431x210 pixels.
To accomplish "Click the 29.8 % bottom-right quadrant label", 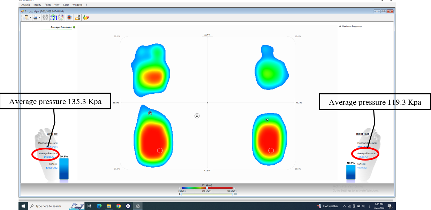I will click(297, 169).
